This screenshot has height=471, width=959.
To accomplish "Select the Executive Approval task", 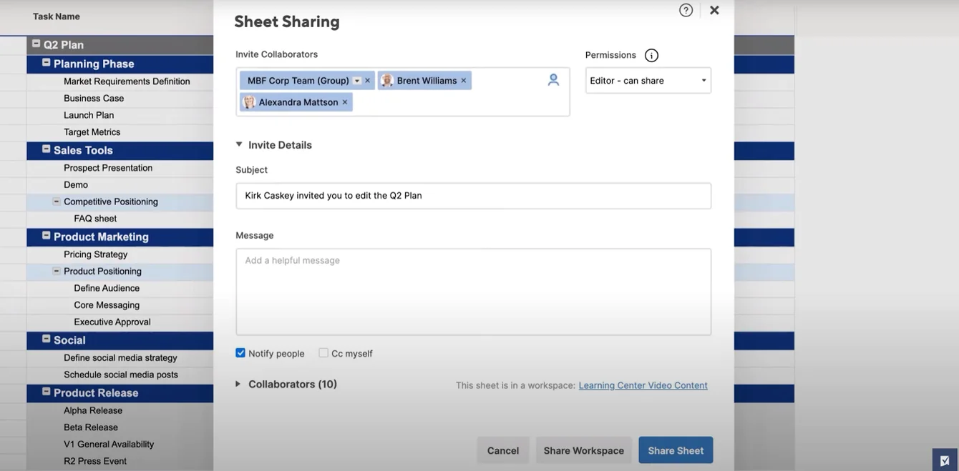I will 112,322.
